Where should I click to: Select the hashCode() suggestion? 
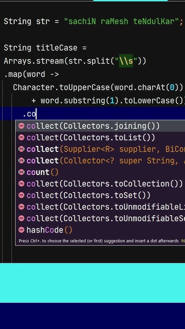tap(100, 230)
